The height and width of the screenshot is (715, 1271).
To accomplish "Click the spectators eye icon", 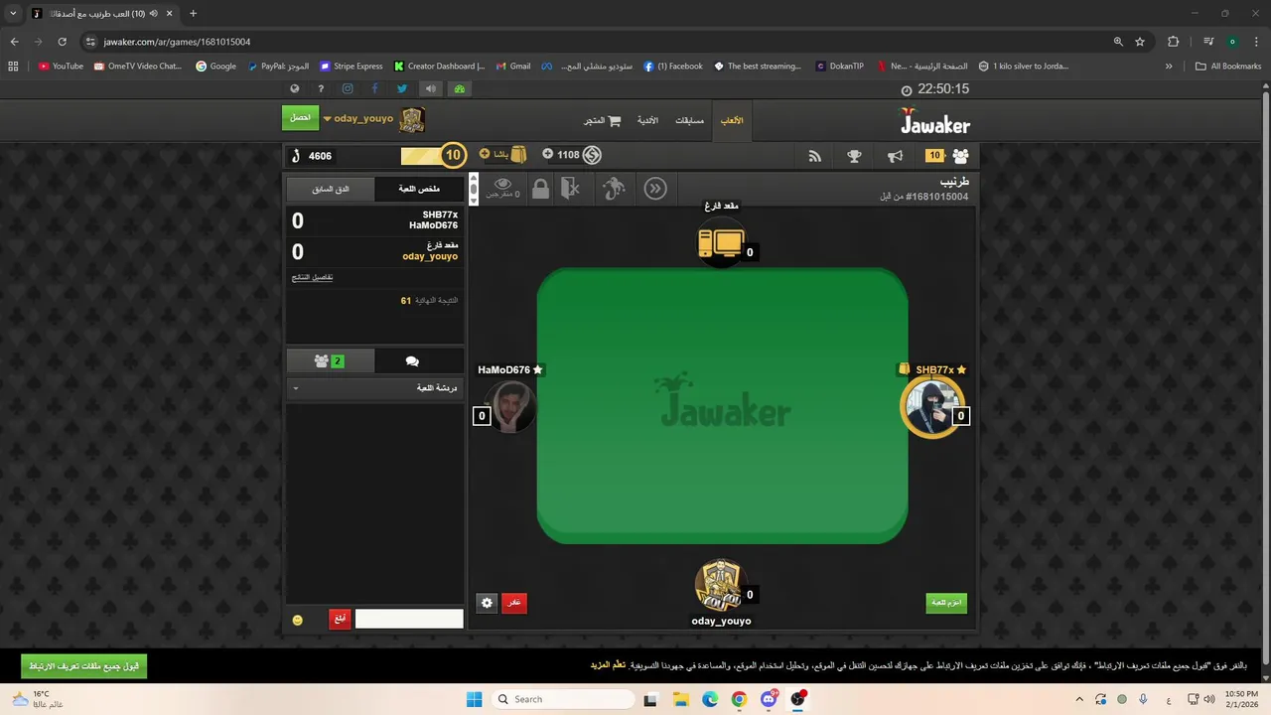I will [x=503, y=187].
